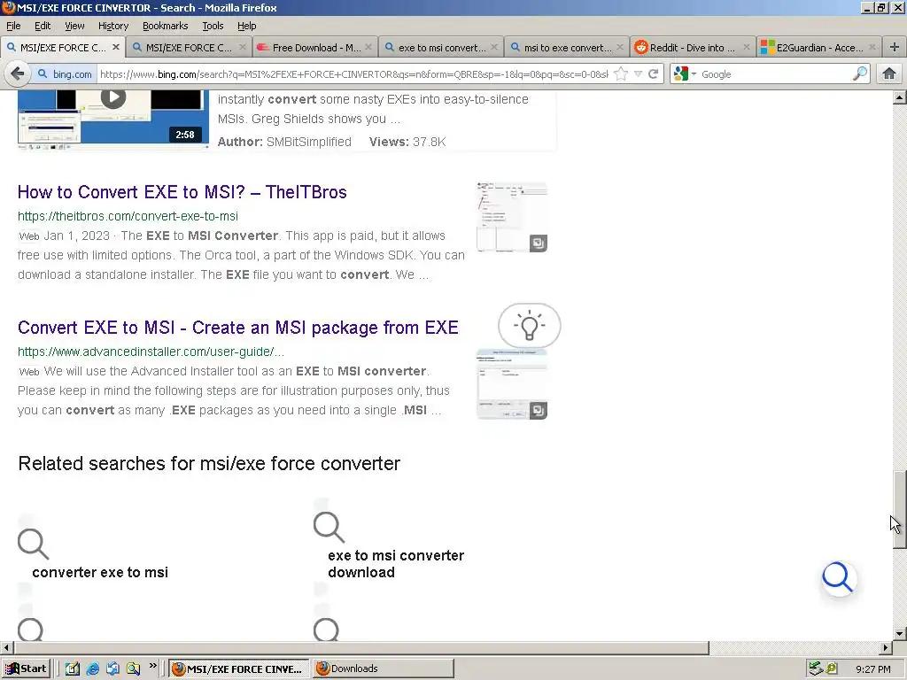907x680 pixels.
Task: Click the first quick launch notepad icon
Action: pyautogui.click(x=73, y=668)
